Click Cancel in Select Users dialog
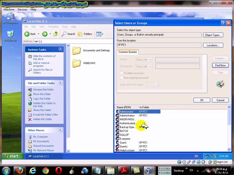 pyautogui.click(x=220, y=100)
